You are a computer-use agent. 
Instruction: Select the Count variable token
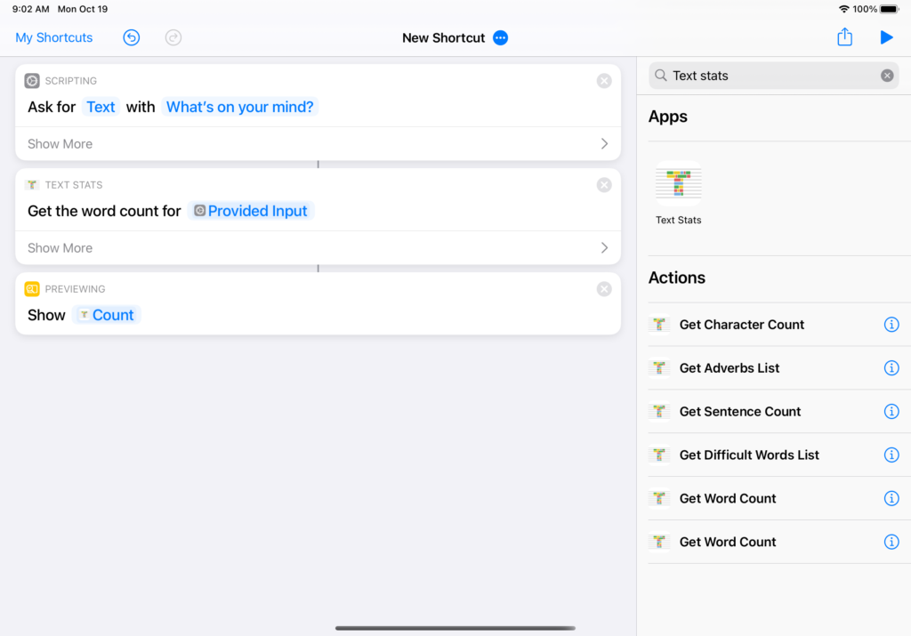tap(107, 315)
